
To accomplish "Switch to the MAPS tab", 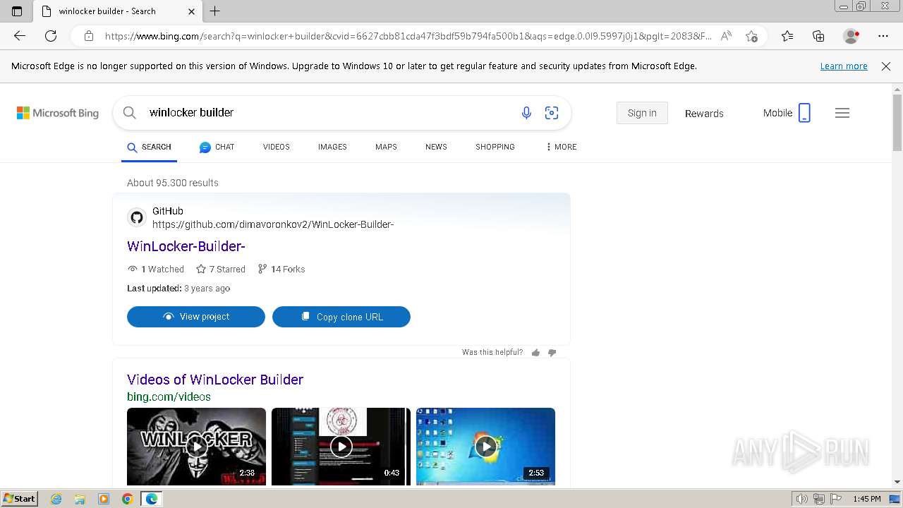I will pyautogui.click(x=386, y=147).
